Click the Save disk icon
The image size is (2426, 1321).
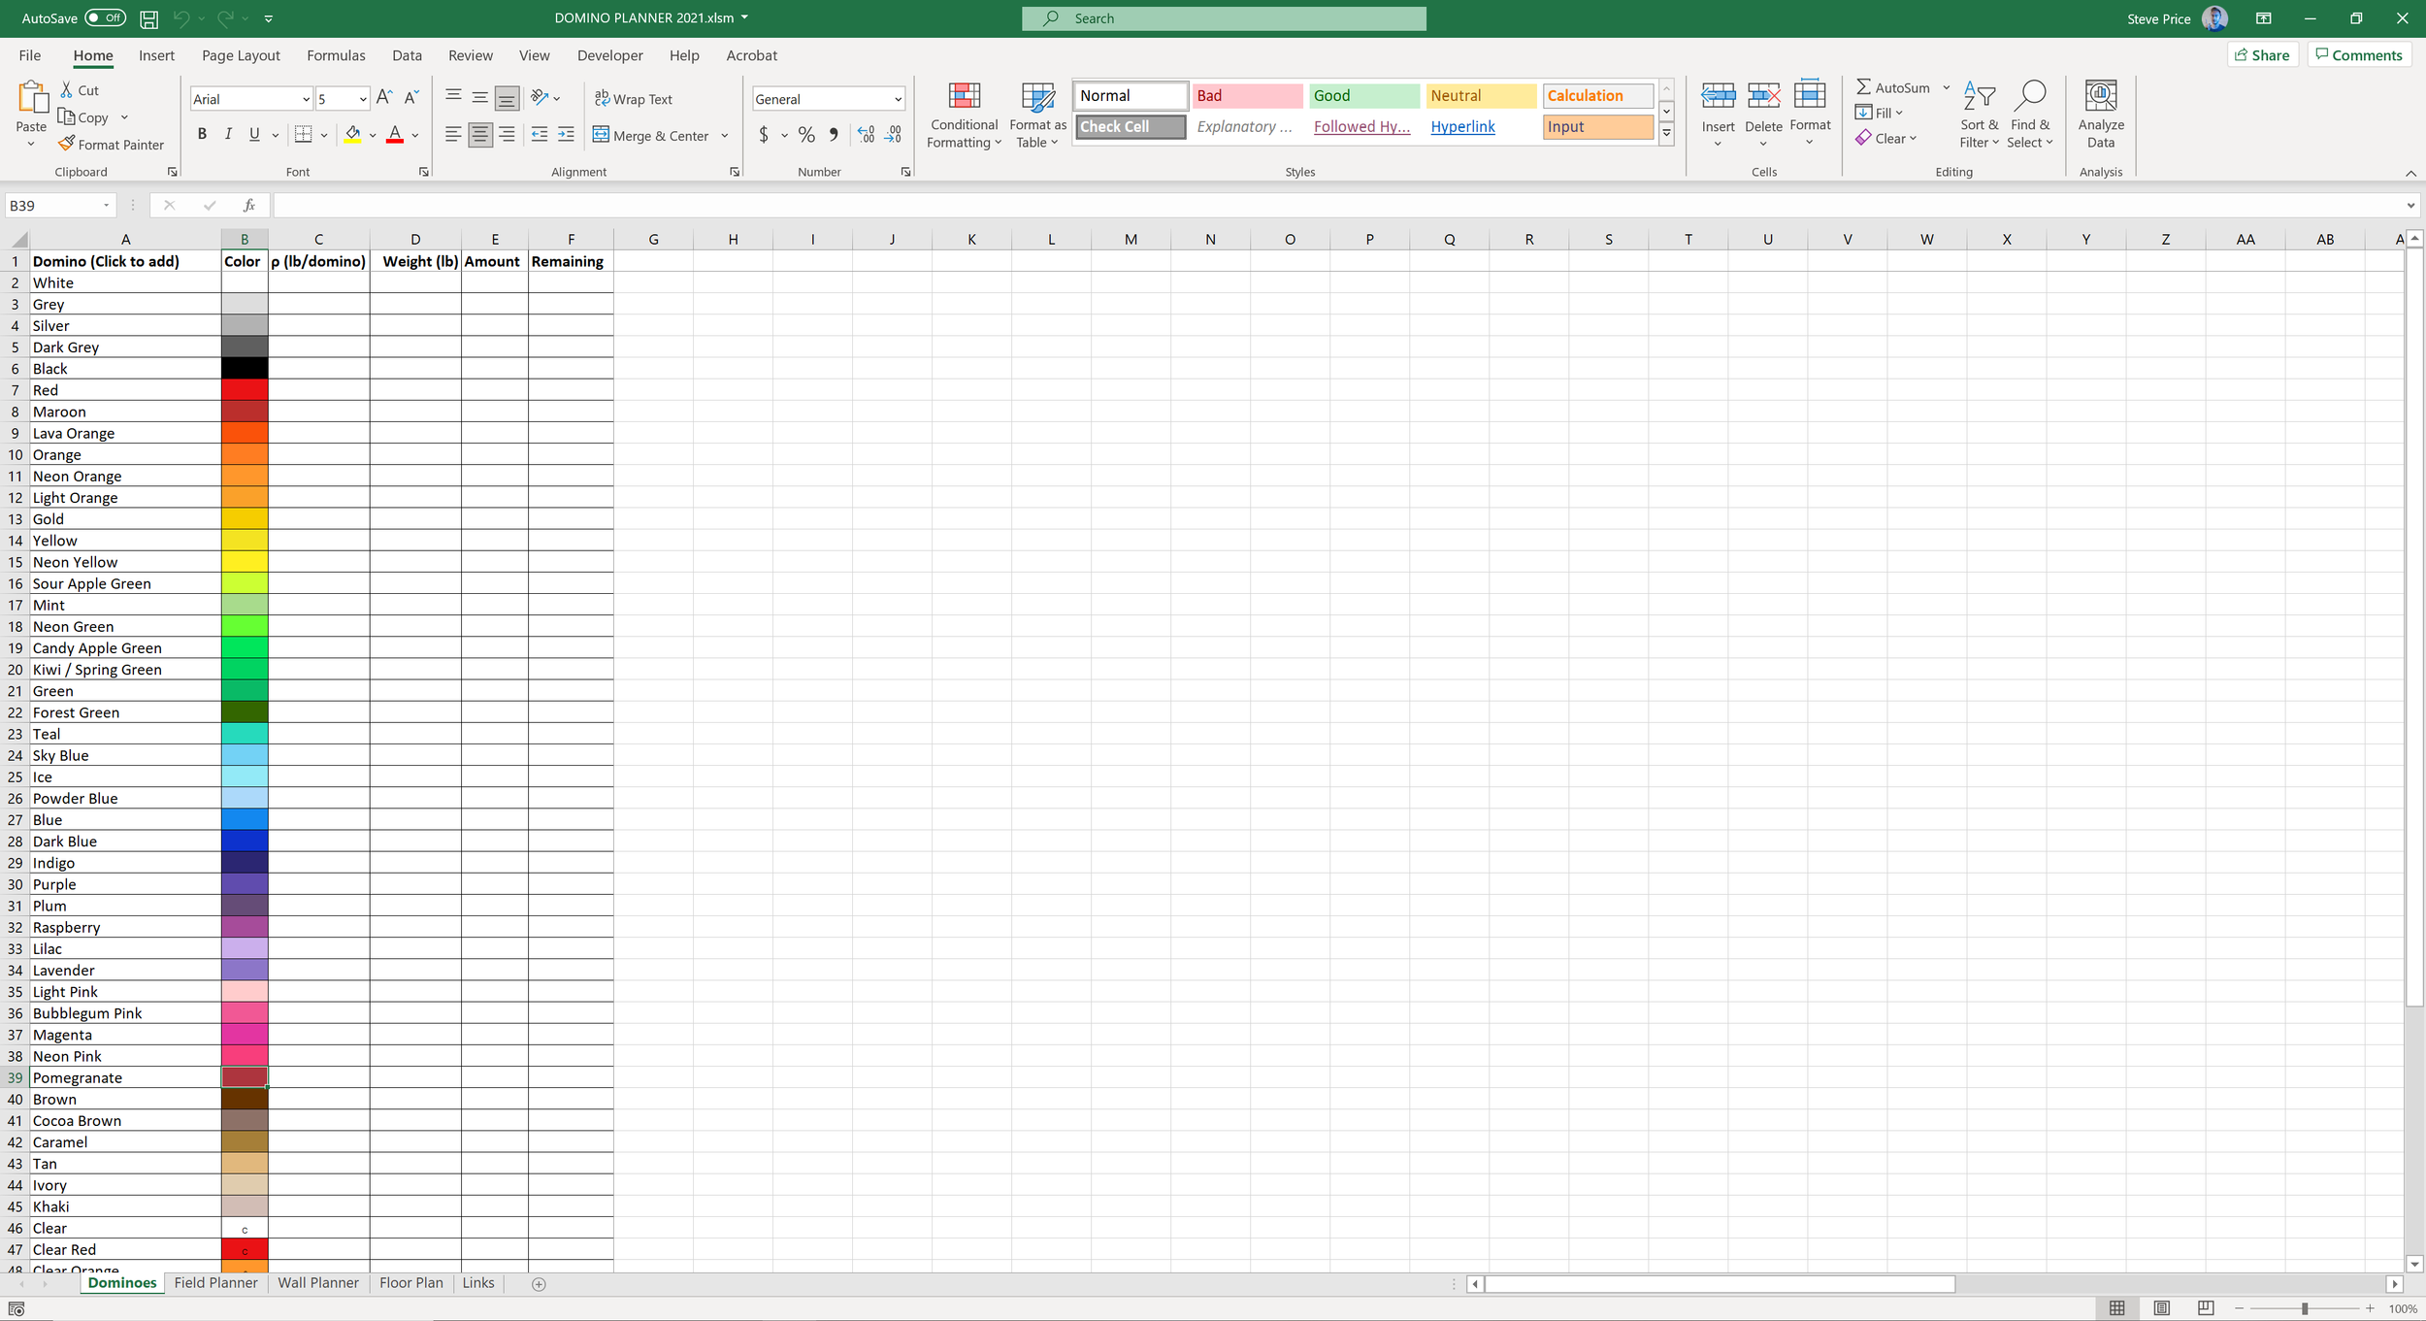click(x=148, y=18)
